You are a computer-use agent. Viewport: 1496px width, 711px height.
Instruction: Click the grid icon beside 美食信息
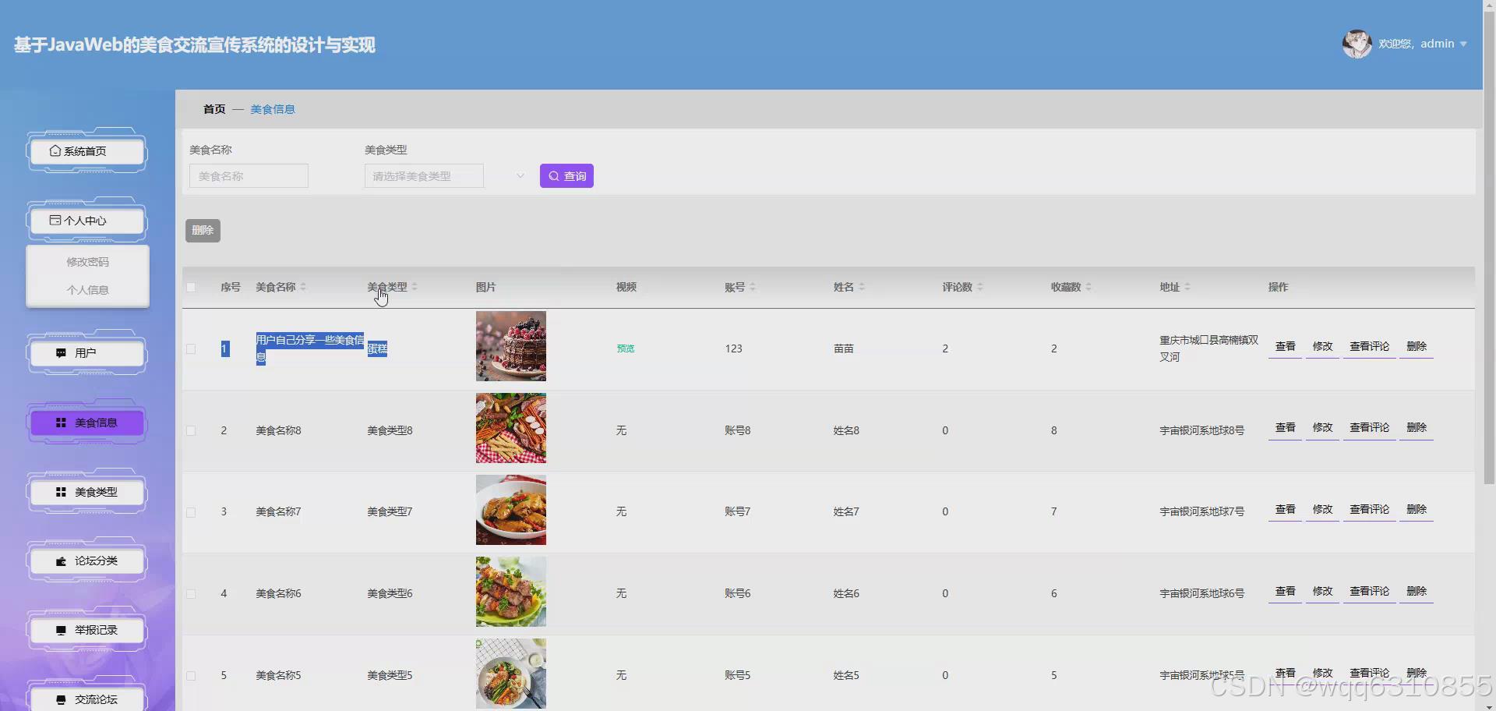tap(61, 423)
